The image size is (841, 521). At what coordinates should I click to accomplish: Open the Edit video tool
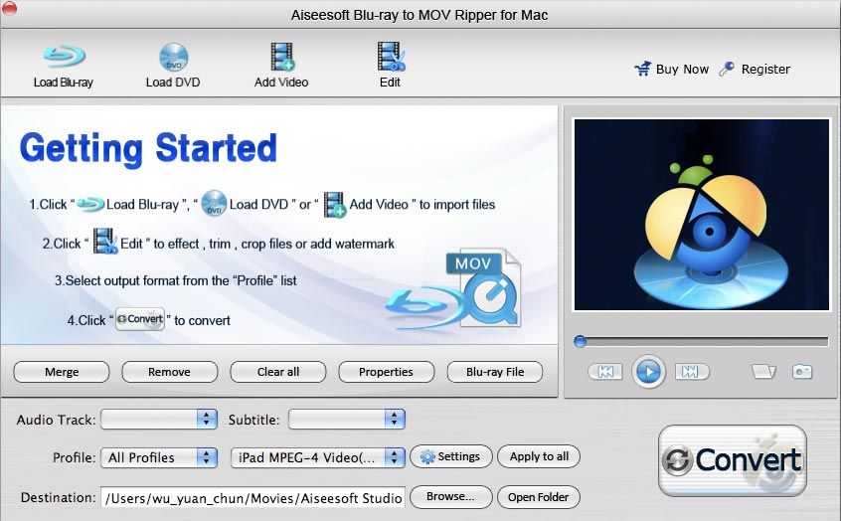[390, 57]
